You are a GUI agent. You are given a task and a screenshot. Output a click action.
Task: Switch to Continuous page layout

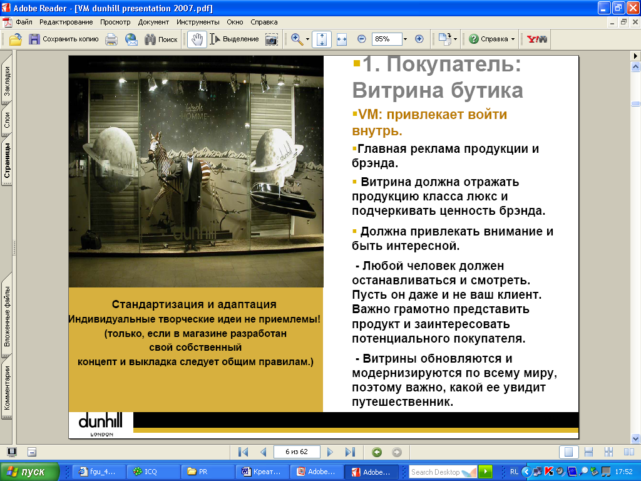coord(588,452)
